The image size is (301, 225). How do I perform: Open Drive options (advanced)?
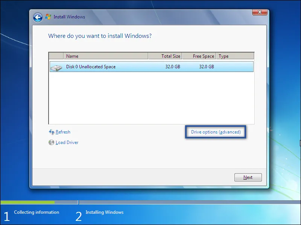pyautogui.click(x=216, y=132)
